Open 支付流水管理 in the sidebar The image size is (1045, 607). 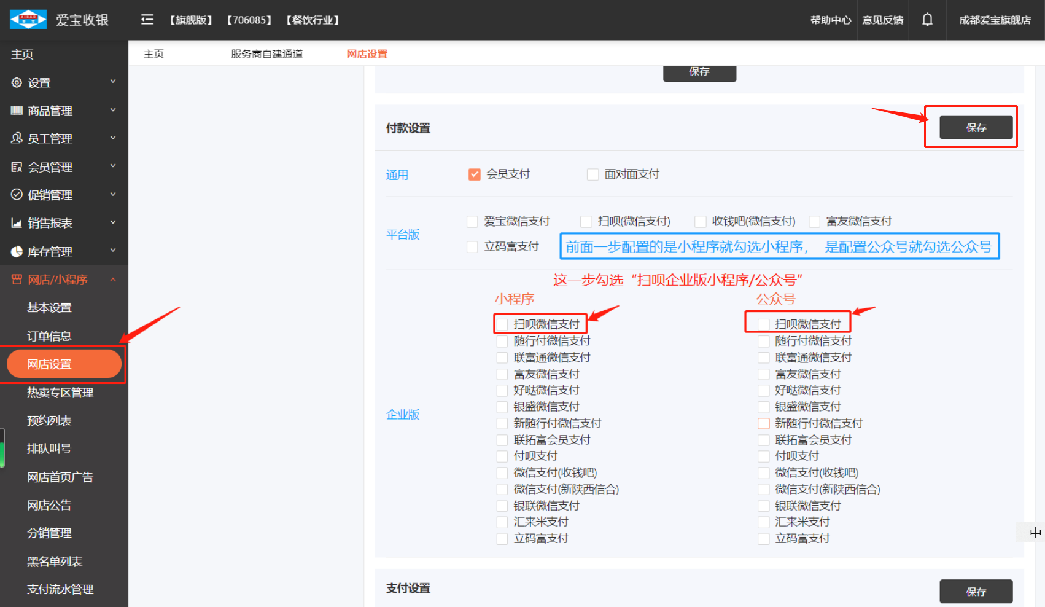pos(60,590)
